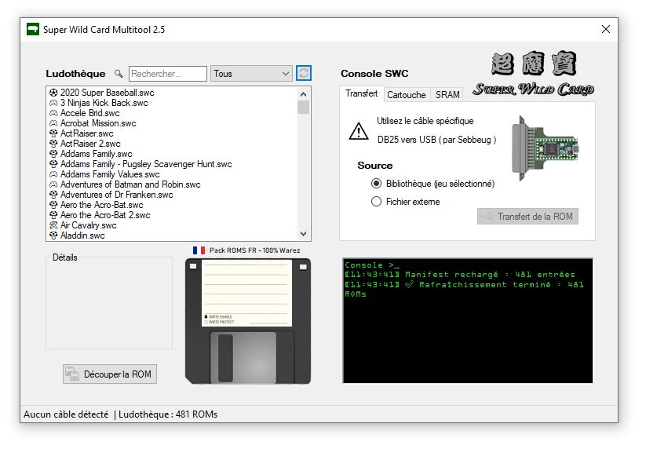Click icon beside 2020 Super Baseball.swc
This screenshot has width=646, height=449.
tap(53, 93)
